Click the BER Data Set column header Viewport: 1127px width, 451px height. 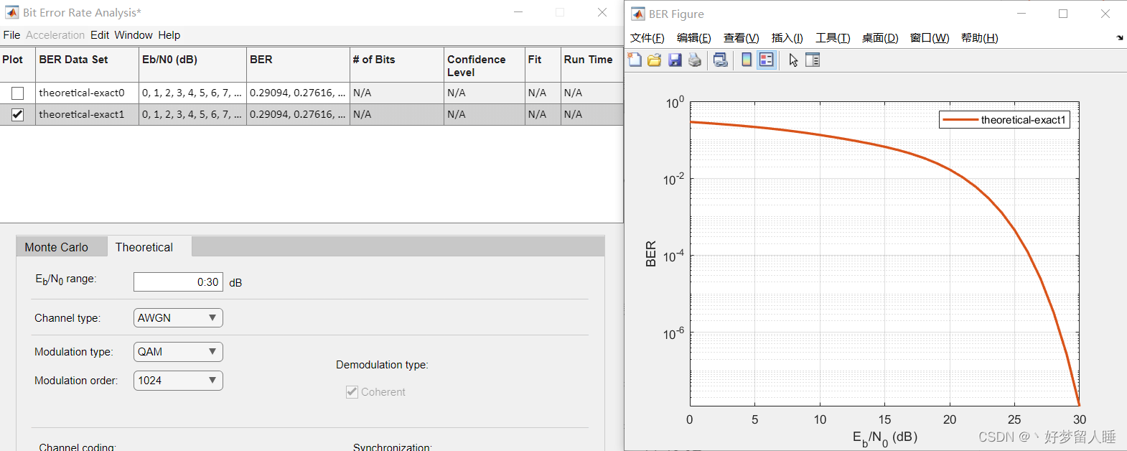(x=87, y=64)
